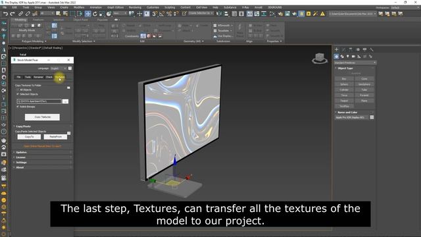Viewport: 421px width, 237px height.
Task: Activate the Unlink Selection tool
Action: click(28, 13)
